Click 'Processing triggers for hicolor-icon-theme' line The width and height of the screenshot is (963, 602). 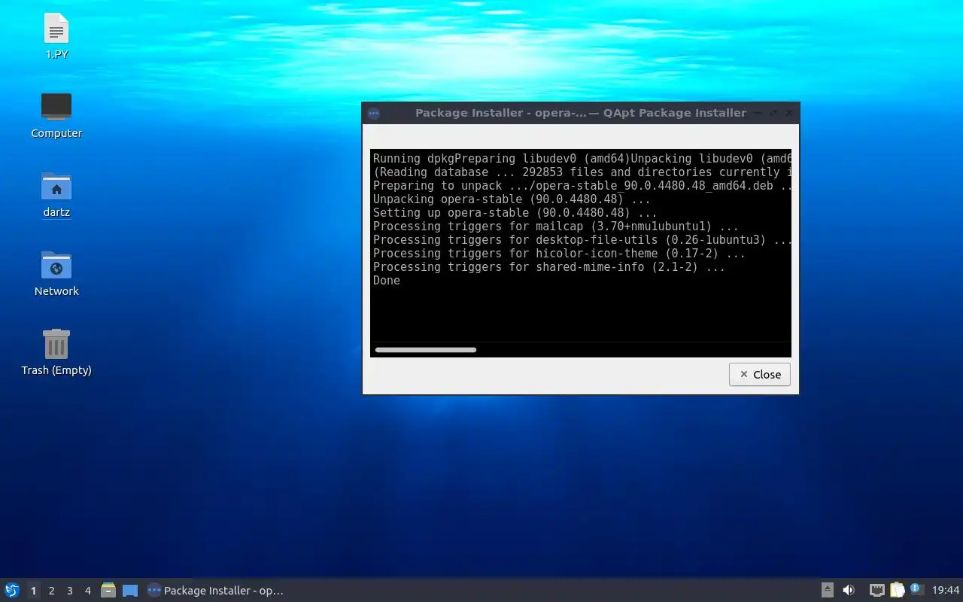tap(559, 254)
